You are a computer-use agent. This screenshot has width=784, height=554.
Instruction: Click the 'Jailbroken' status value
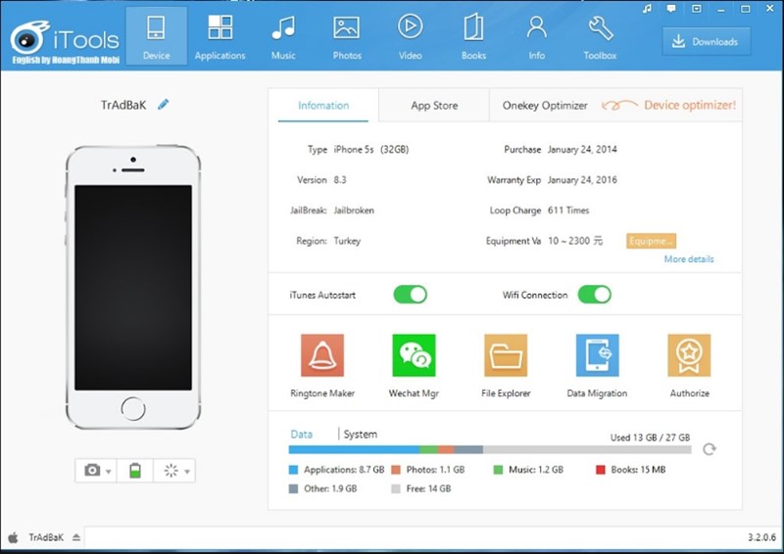tap(354, 210)
